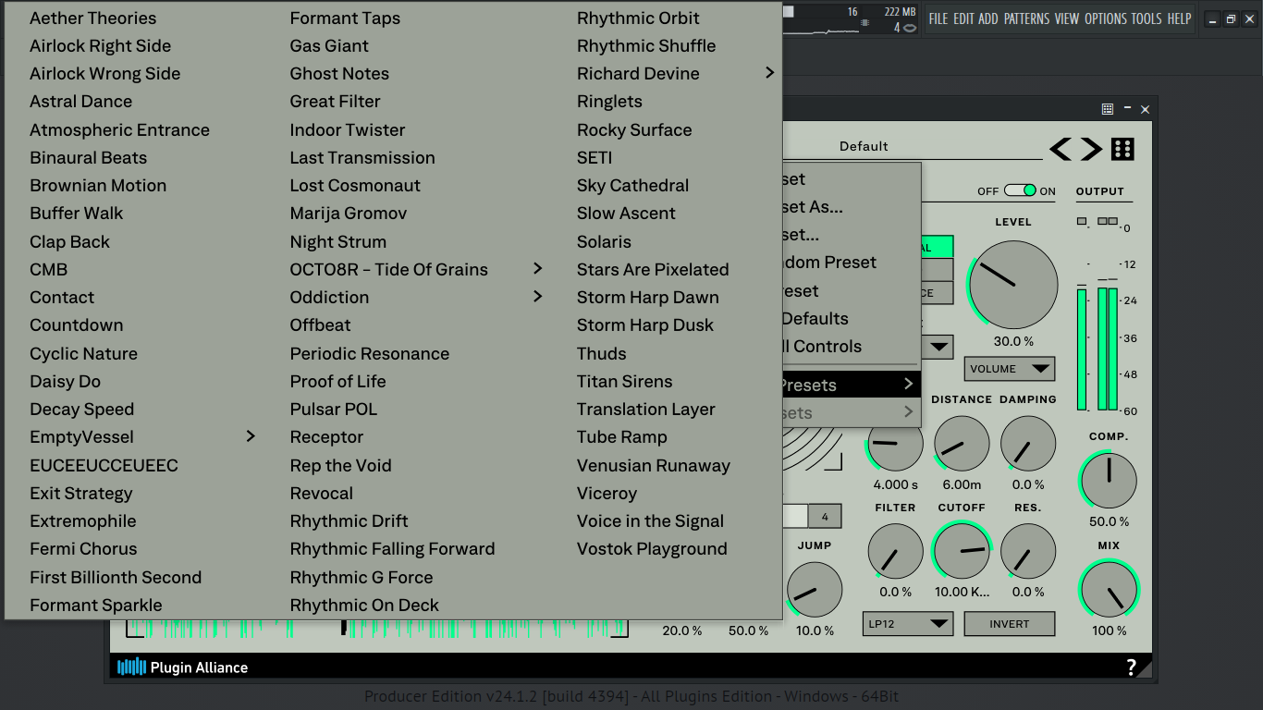Click the lips icon in FL Studio's top panel
1263x710 pixels.
pyautogui.click(x=910, y=28)
